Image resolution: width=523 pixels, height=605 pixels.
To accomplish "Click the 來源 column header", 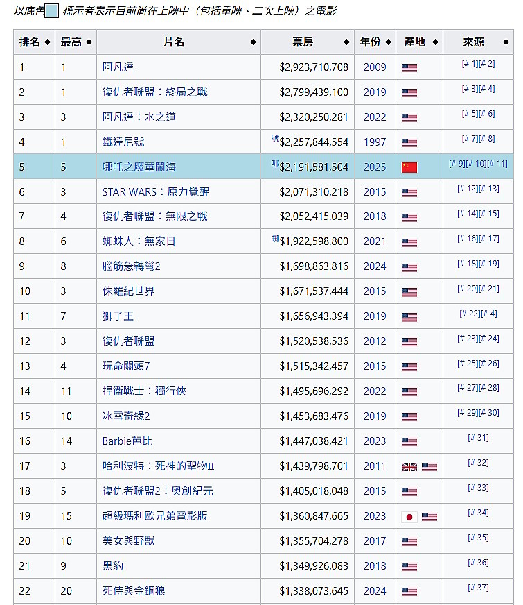I will point(479,42).
